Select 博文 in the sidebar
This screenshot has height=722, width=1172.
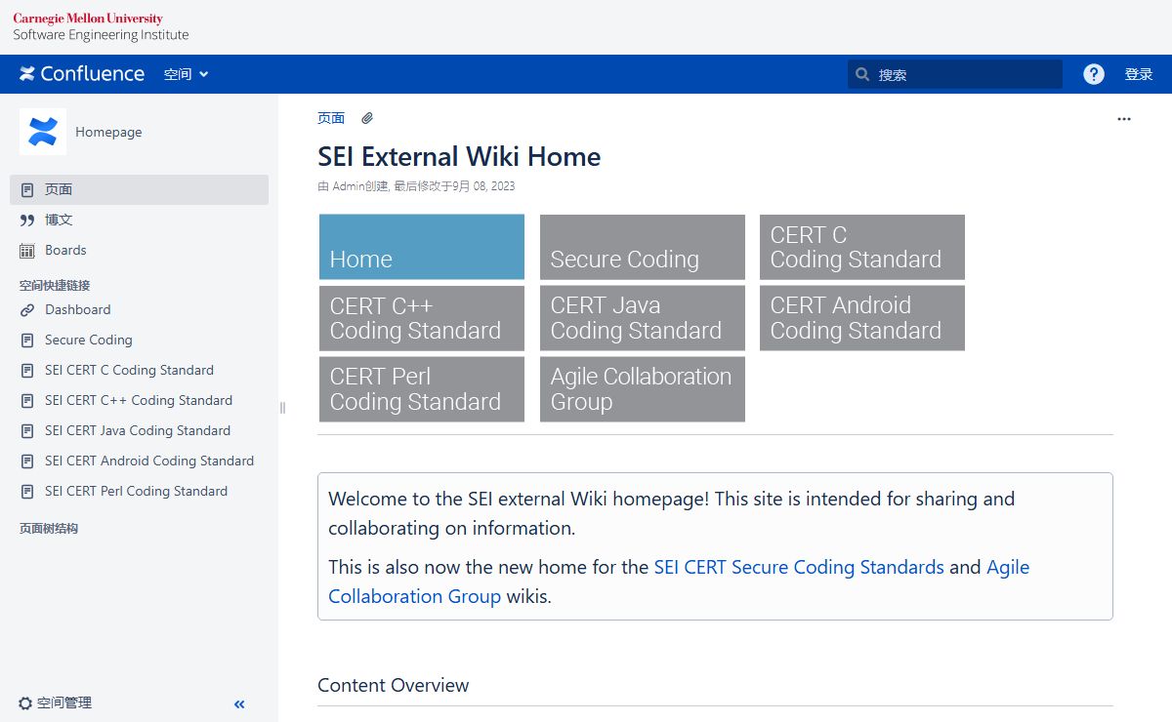click(x=139, y=220)
